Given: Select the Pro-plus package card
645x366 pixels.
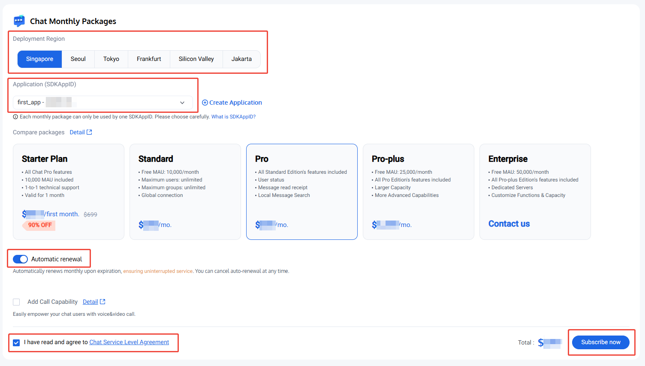Looking at the screenshot, I should (418, 191).
